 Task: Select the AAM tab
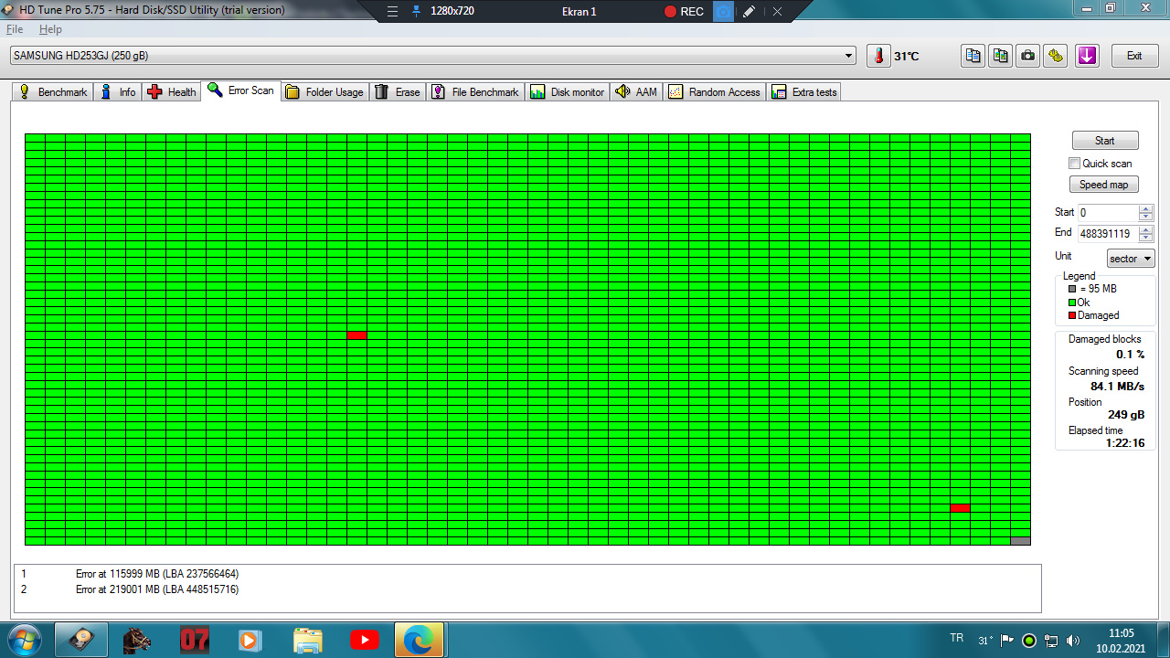click(636, 92)
